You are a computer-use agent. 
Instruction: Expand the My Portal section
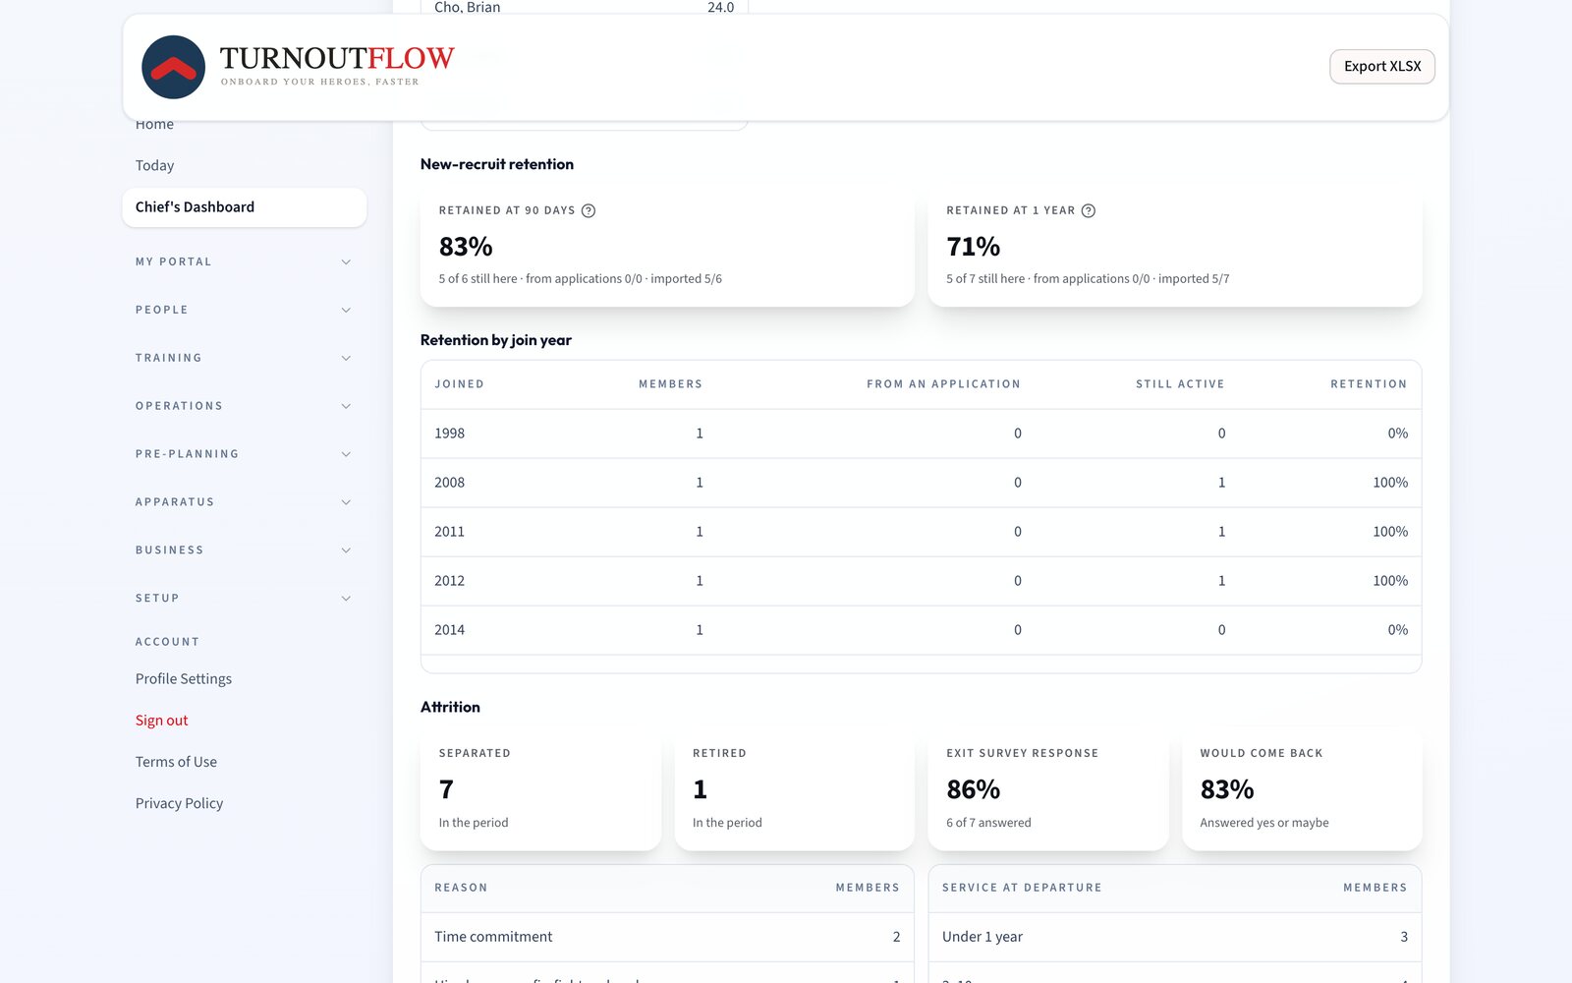tap(244, 261)
